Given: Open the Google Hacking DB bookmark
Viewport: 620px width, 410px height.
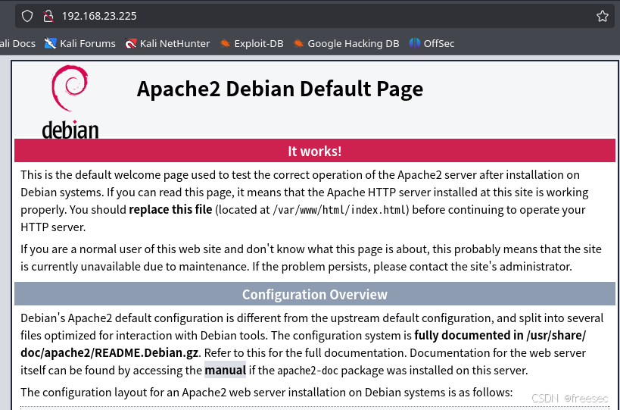Looking at the screenshot, I should (x=347, y=43).
